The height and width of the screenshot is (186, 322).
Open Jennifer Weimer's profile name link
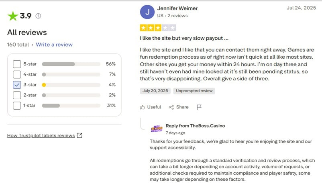[177, 8]
